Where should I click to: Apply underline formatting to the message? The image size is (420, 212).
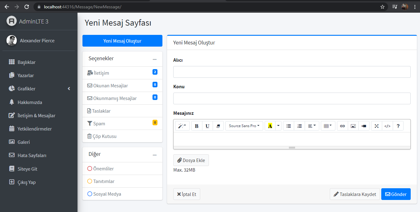point(207,126)
